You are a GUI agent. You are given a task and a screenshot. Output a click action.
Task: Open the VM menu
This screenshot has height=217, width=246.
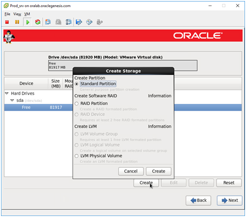27,14
